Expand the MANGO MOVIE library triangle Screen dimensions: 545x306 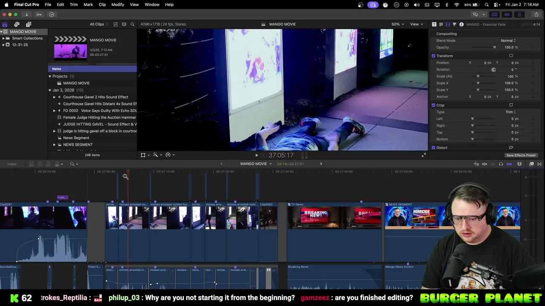(x=1, y=31)
